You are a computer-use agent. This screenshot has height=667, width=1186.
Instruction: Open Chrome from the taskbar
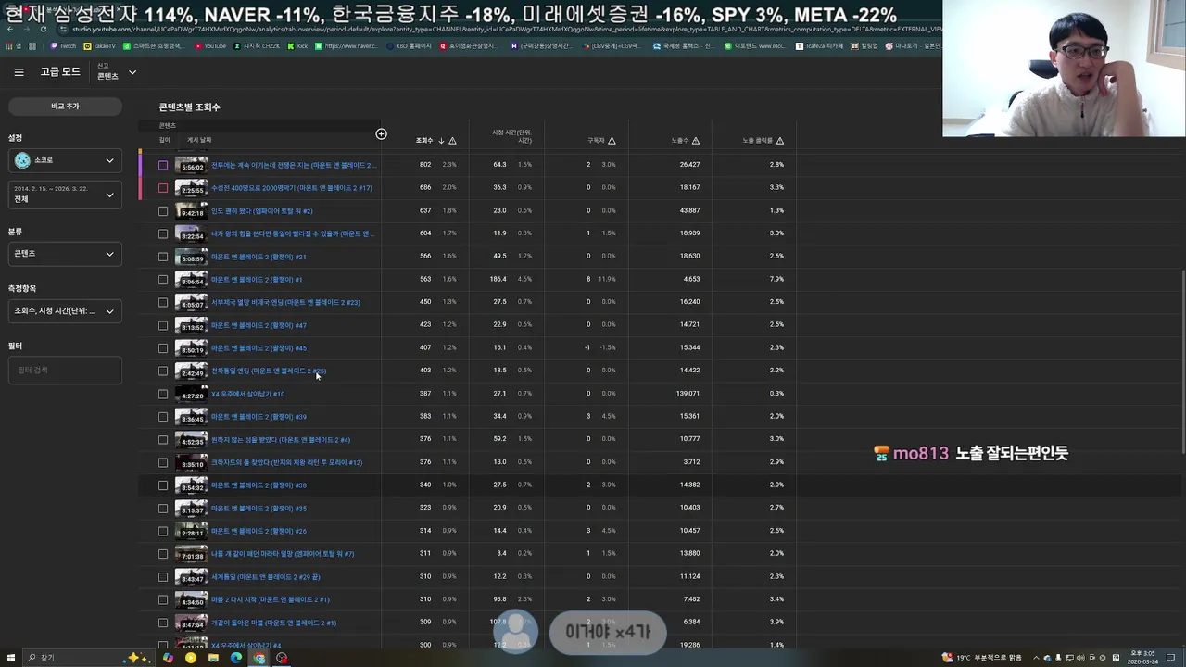[x=259, y=658]
